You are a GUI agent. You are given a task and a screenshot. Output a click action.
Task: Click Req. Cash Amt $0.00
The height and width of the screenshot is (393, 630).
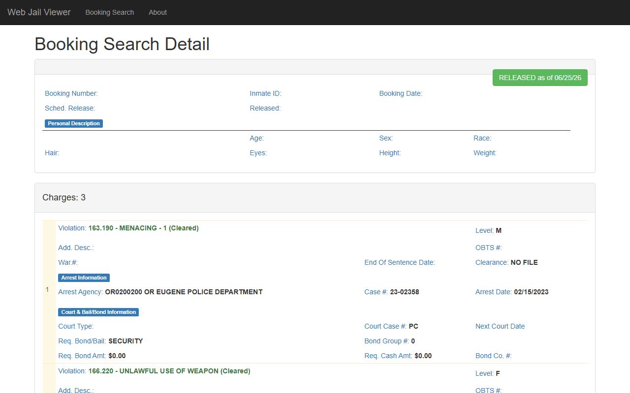click(x=423, y=356)
